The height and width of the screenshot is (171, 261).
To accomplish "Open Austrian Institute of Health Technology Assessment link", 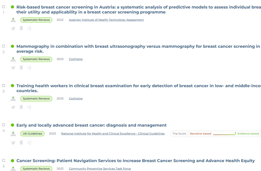I will point(106,20).
